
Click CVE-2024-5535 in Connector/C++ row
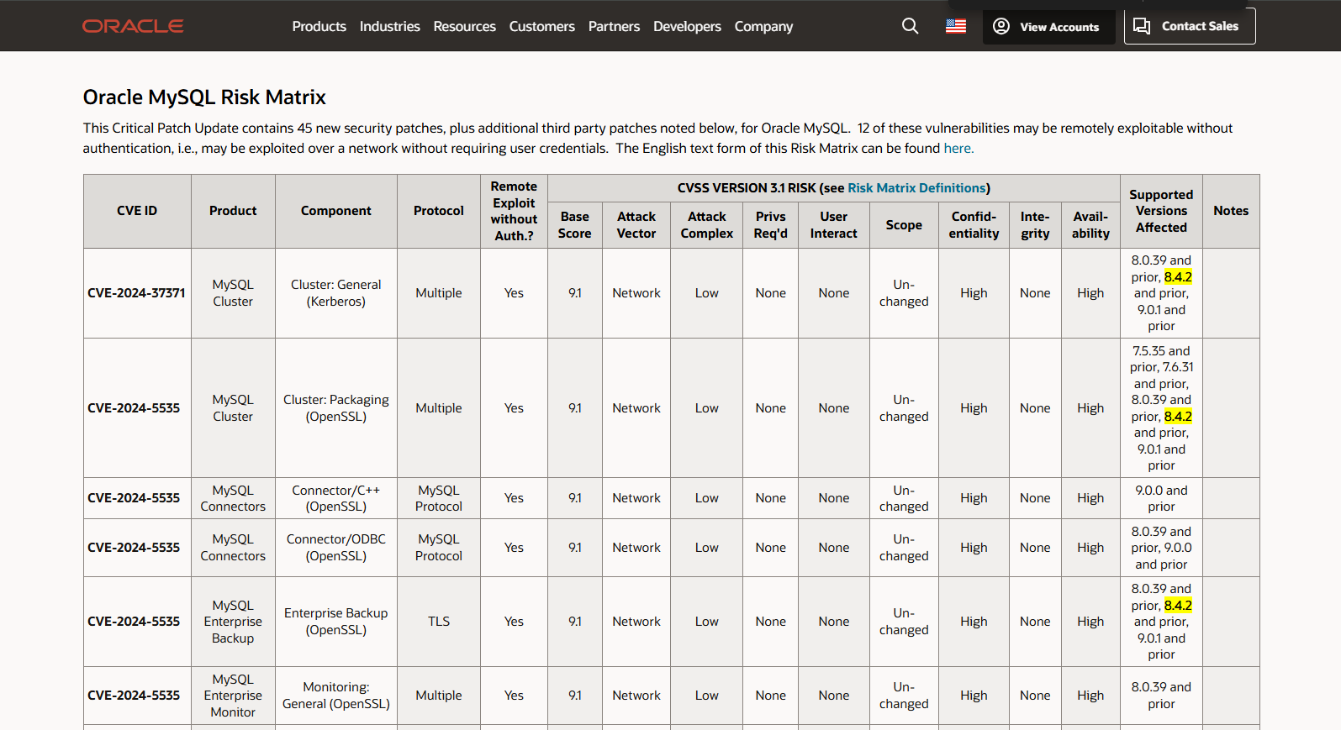tap(137, 498)
